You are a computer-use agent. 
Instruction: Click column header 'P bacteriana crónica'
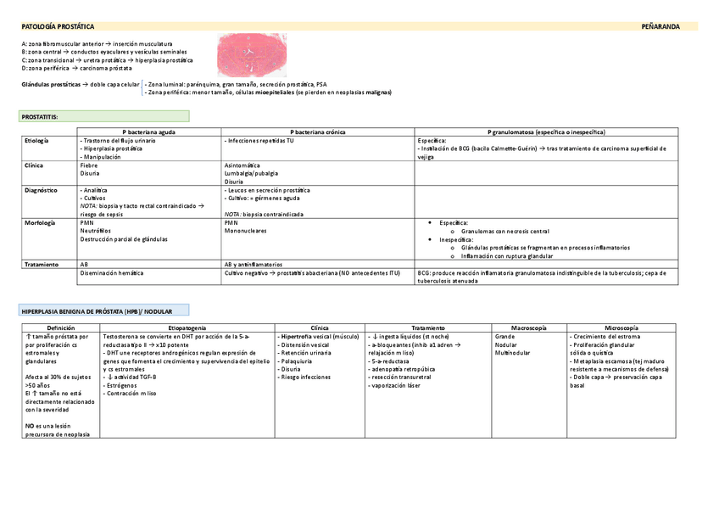click(318, 132)
